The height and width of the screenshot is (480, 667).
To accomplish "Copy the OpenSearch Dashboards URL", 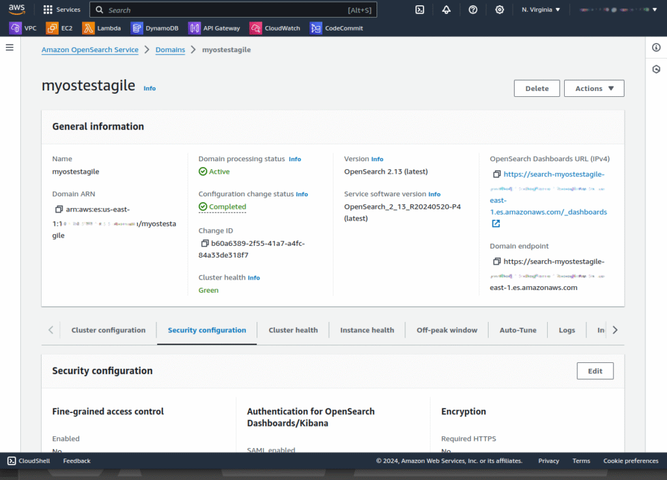I will coord(496,174).
